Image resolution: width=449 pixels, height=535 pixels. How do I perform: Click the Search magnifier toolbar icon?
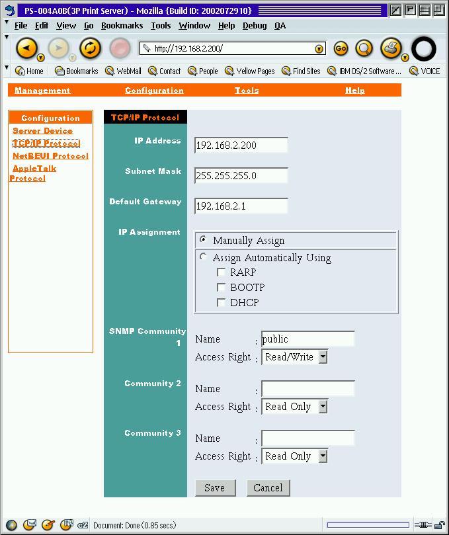[364, 48]
